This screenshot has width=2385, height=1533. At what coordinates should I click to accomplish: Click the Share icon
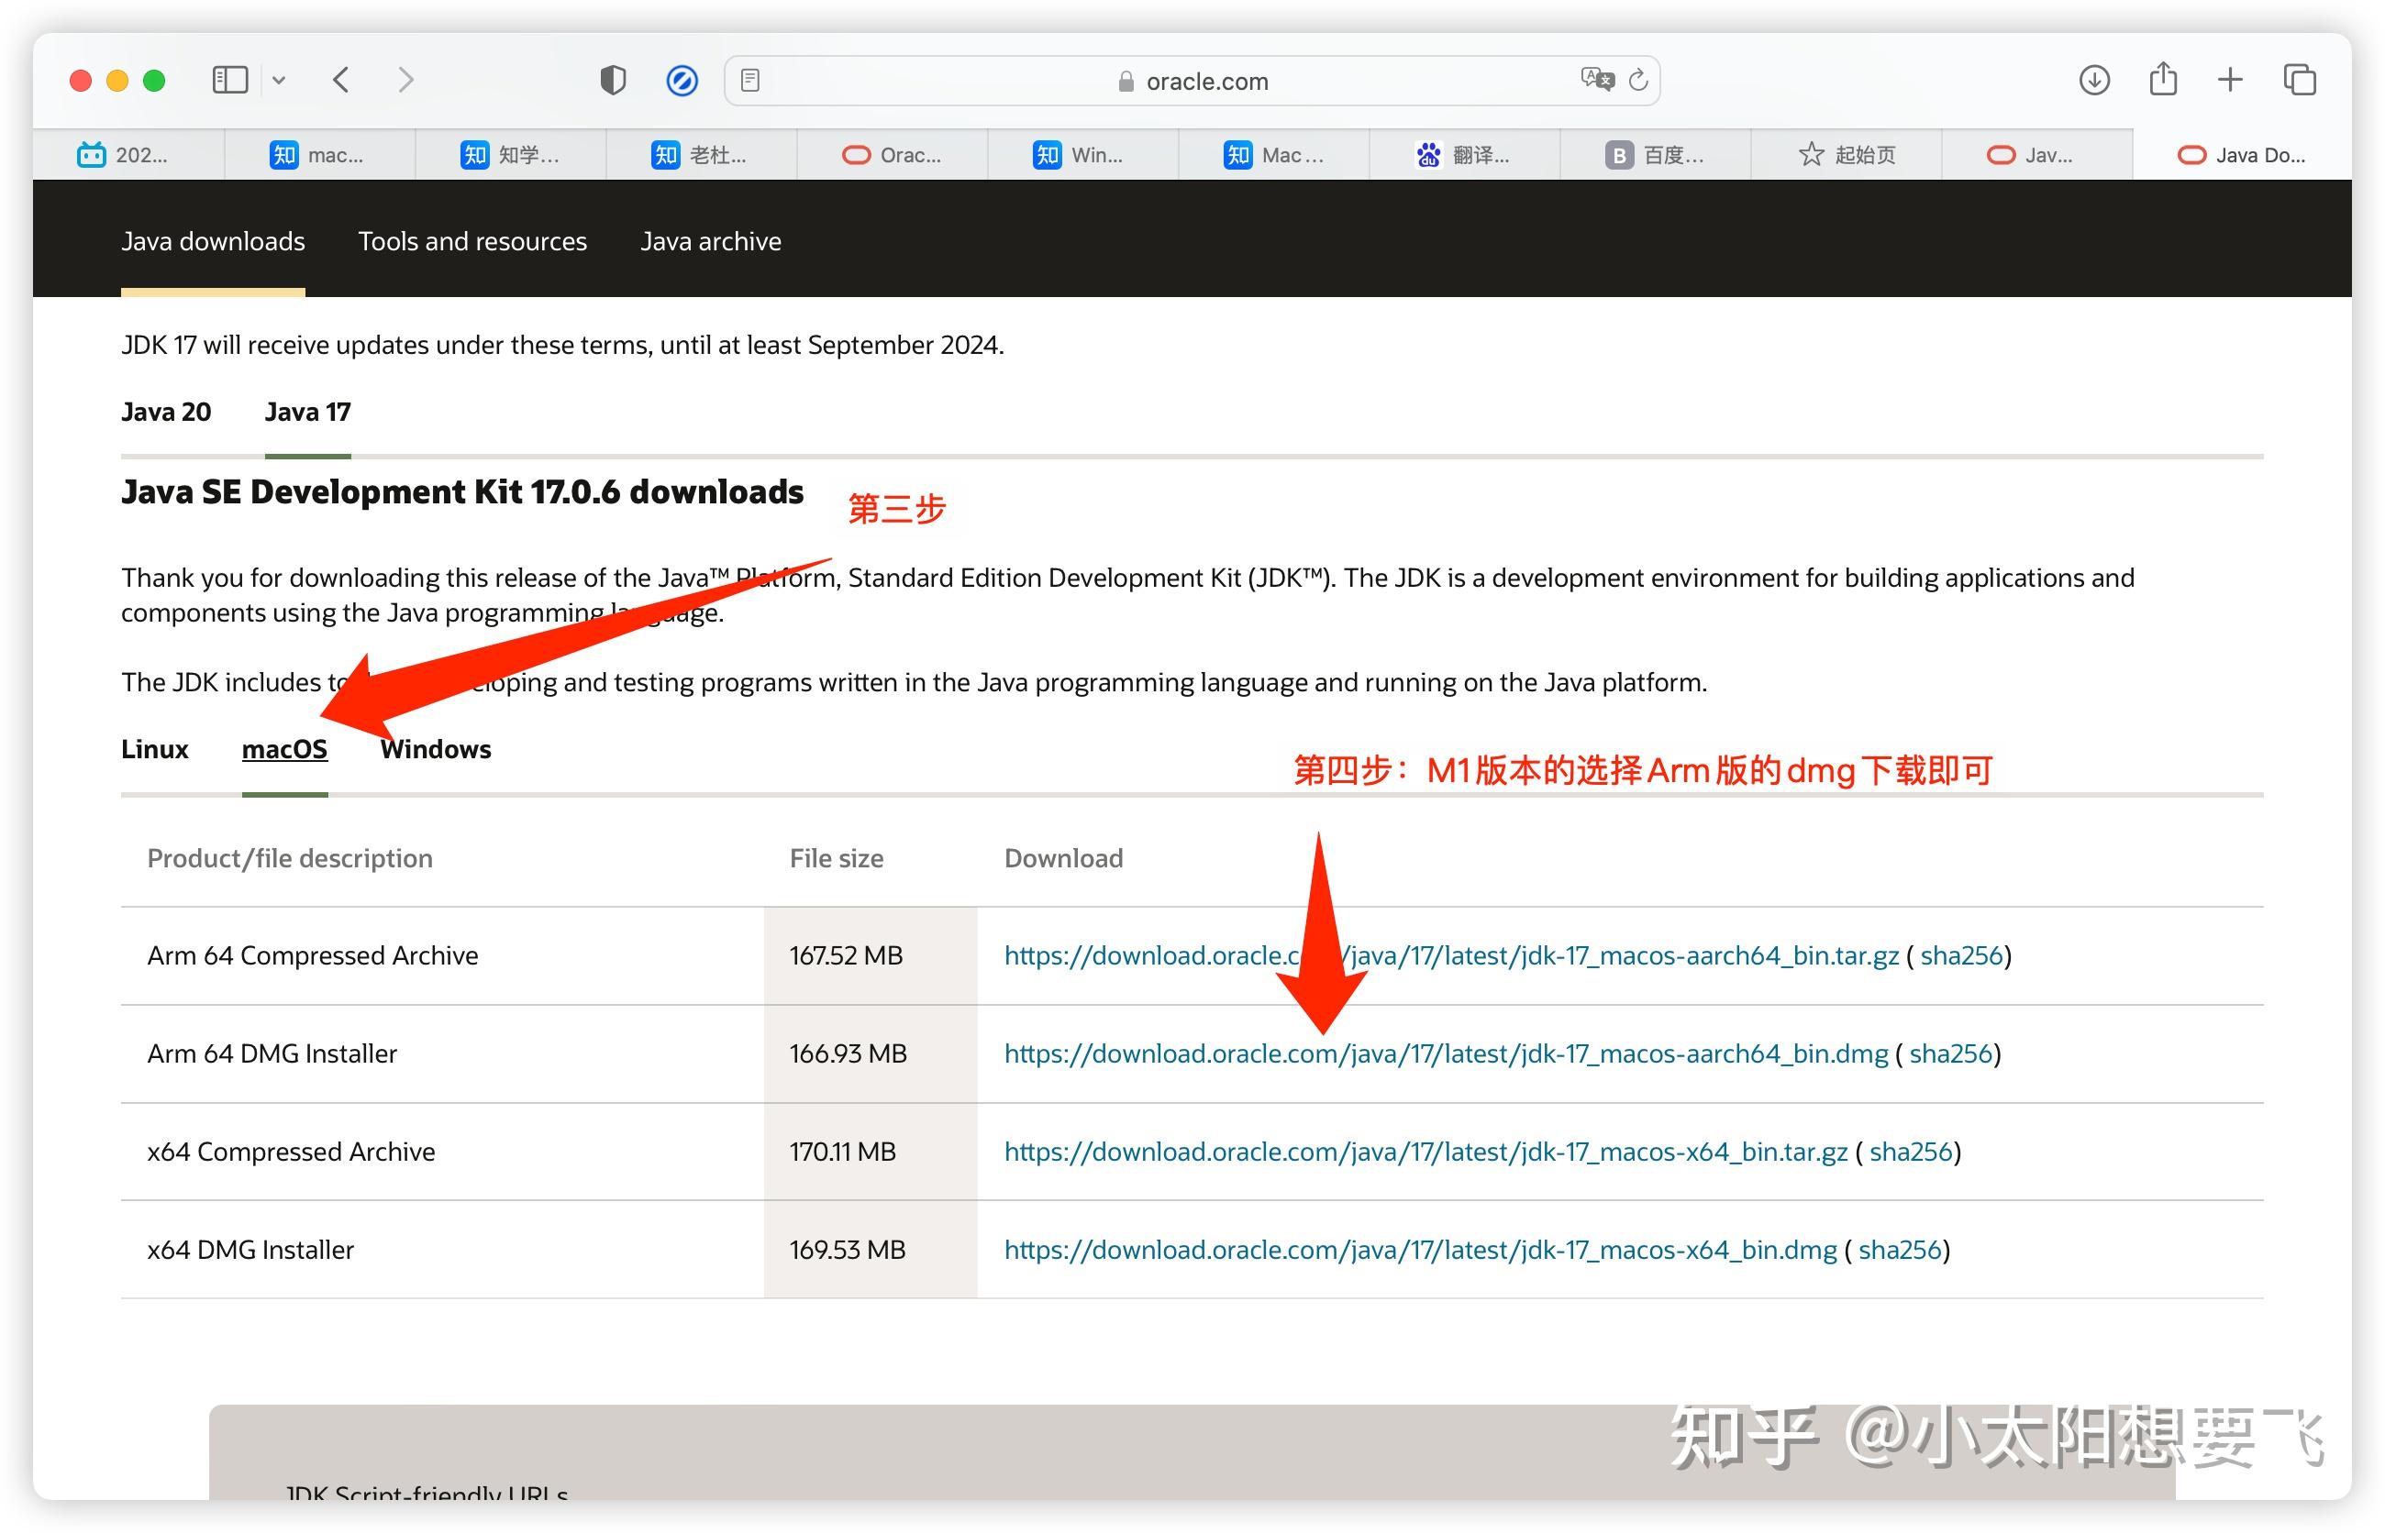click(2162, 79)
